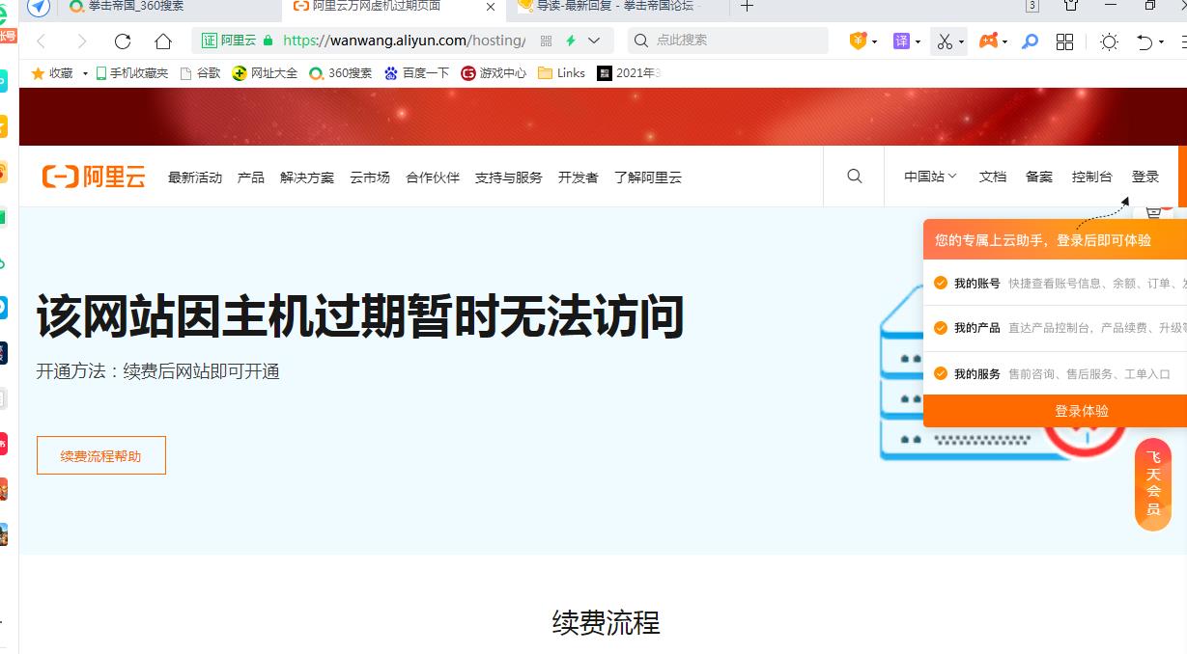
Task: Click the 收藏 star favorites button
Action: (52, 73)
